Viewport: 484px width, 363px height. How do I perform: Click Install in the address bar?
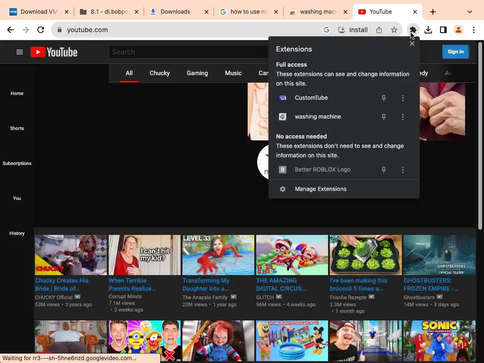coord(353,30)
